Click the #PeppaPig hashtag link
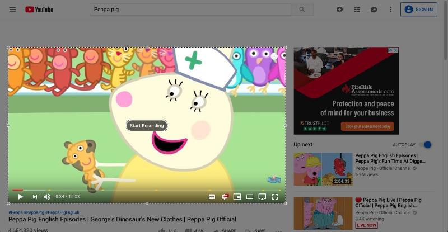448x232 pixels. pos(34,212)
